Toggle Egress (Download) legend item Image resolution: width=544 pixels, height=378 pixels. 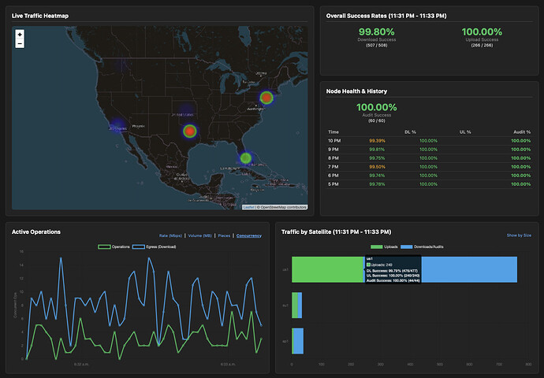(x=152, y=246)
